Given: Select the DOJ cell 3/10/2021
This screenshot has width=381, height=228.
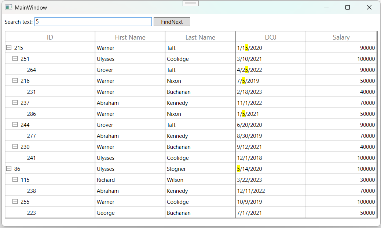Looking at the screenshot, I should pos(271,59).
